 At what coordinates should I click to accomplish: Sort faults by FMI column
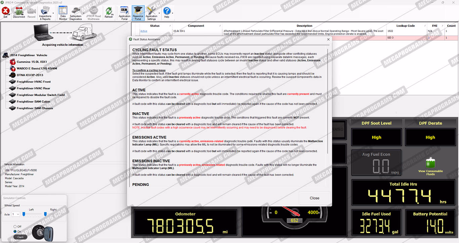tap(434, 26)
